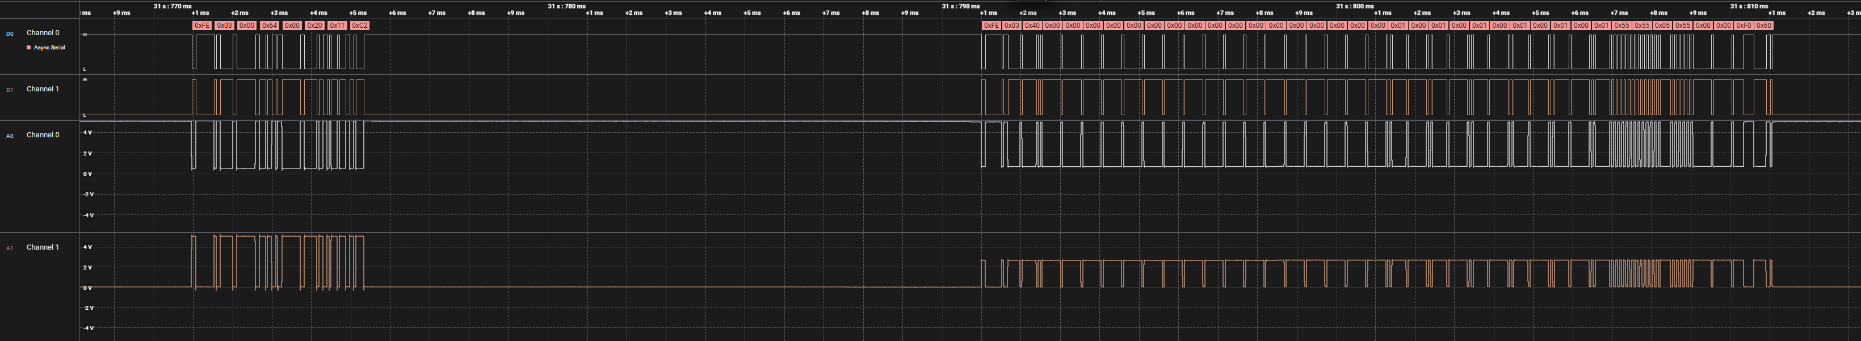The image size is (1861, 341).
Task: Select the digital Channel 0 label
Action: point(43,32)
